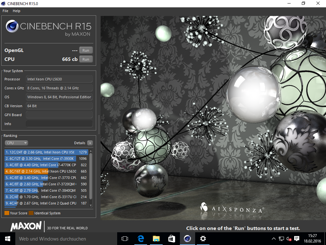Open Task View in the taskbar
Image resolution: width=326 pixels, height=245 pixels.
[x=125, y=239]
